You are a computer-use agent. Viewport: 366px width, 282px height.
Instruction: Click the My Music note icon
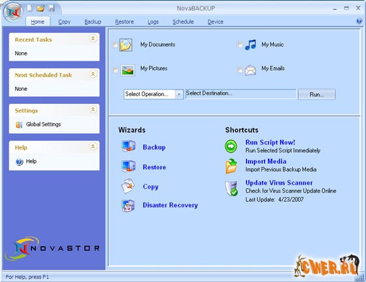(x=250, y=44)
